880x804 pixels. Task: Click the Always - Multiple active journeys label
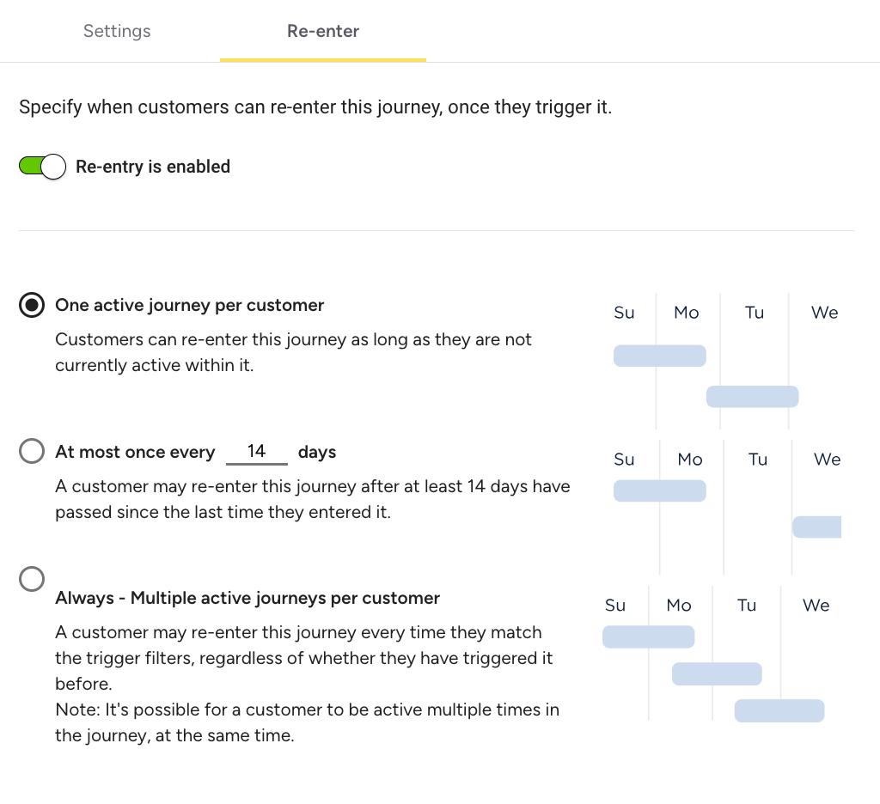(247, 598)
